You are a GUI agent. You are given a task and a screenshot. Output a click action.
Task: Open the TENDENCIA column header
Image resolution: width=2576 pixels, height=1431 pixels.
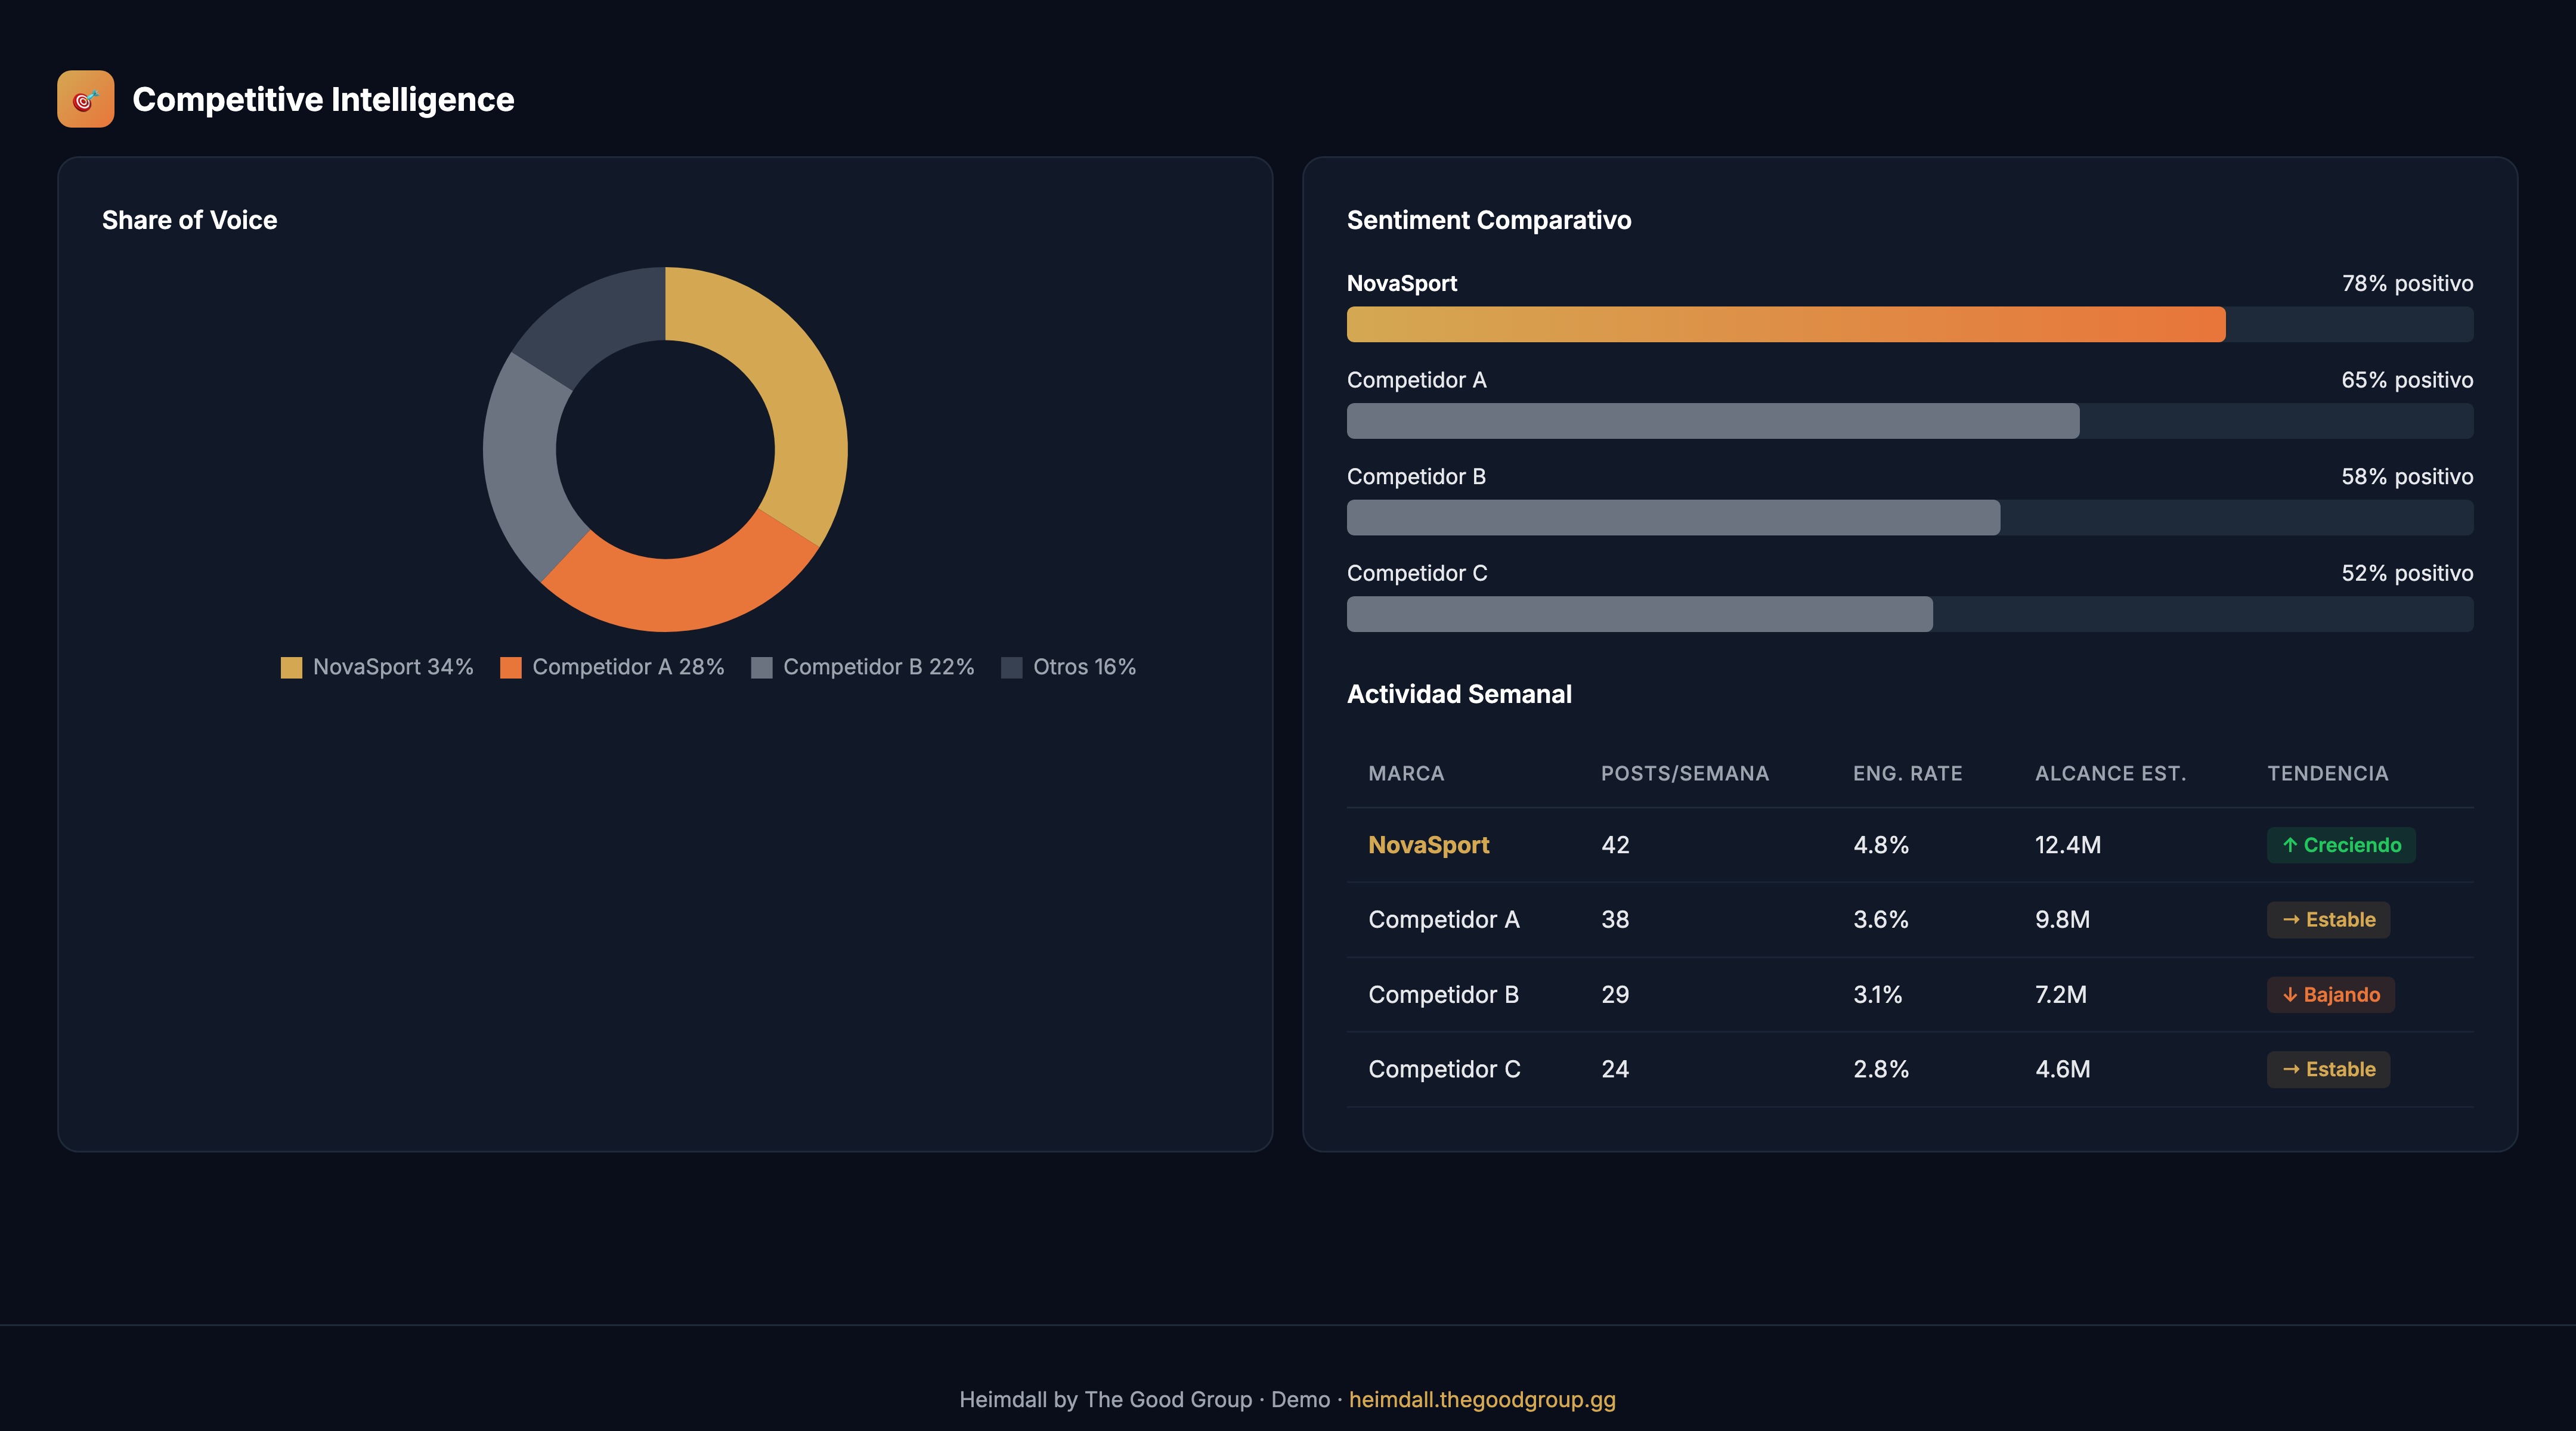click(2327, 773)
